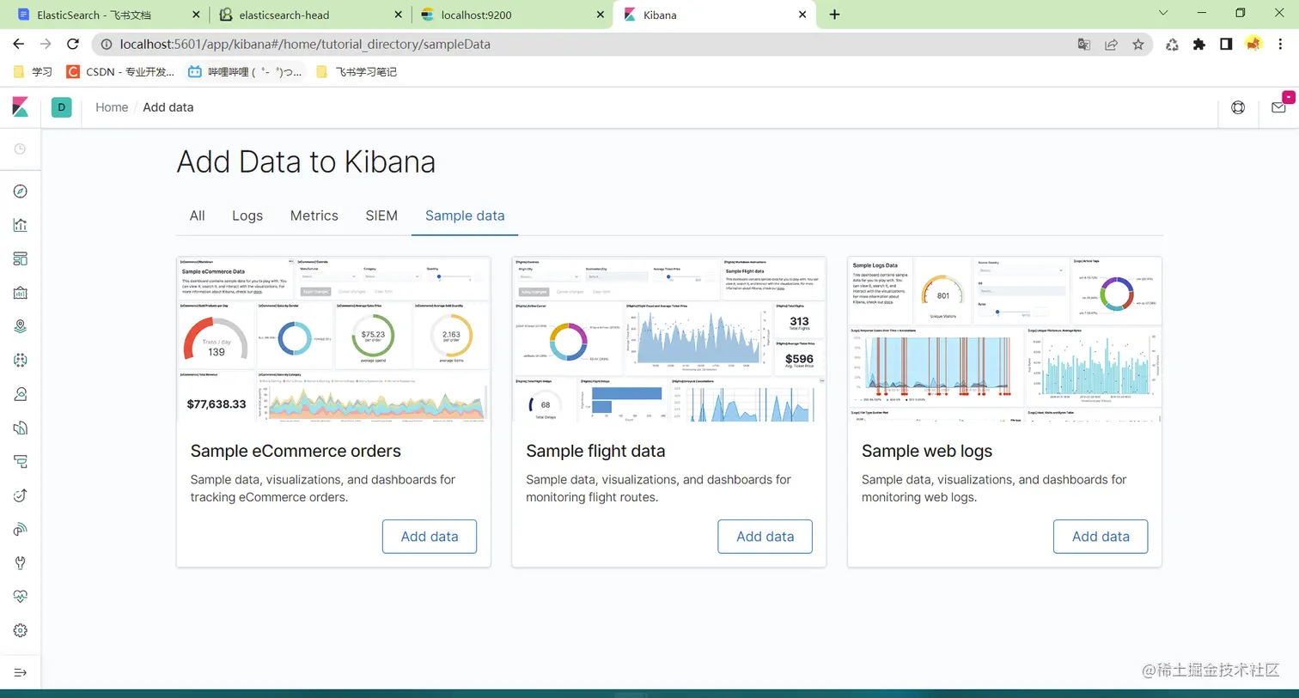Open the Kibana help menu icon
Viewport: 1299px width, 698px height.
[x=1238, y=107]
